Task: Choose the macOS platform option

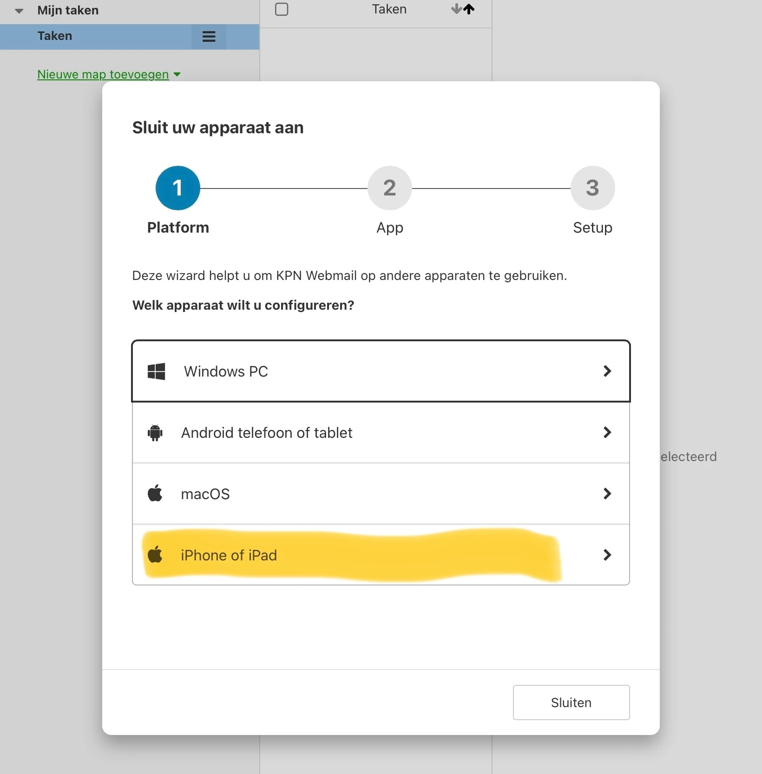Action: 381,494
